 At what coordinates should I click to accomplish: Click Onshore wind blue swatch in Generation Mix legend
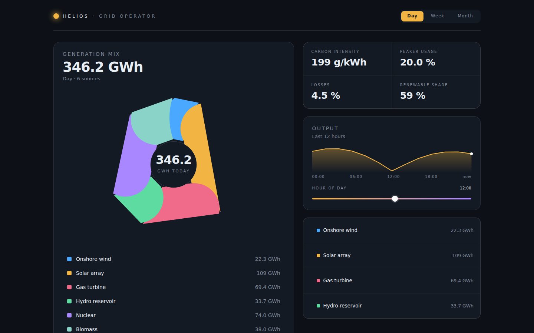coord(69,259)
